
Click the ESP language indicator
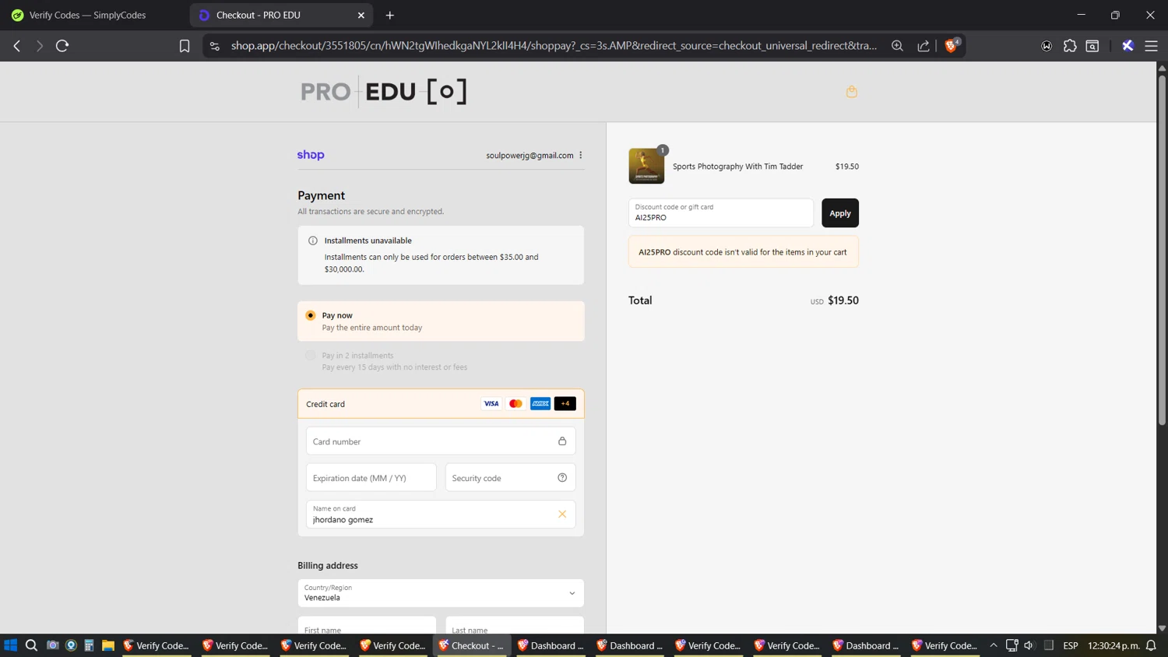tap(1071, 645)
